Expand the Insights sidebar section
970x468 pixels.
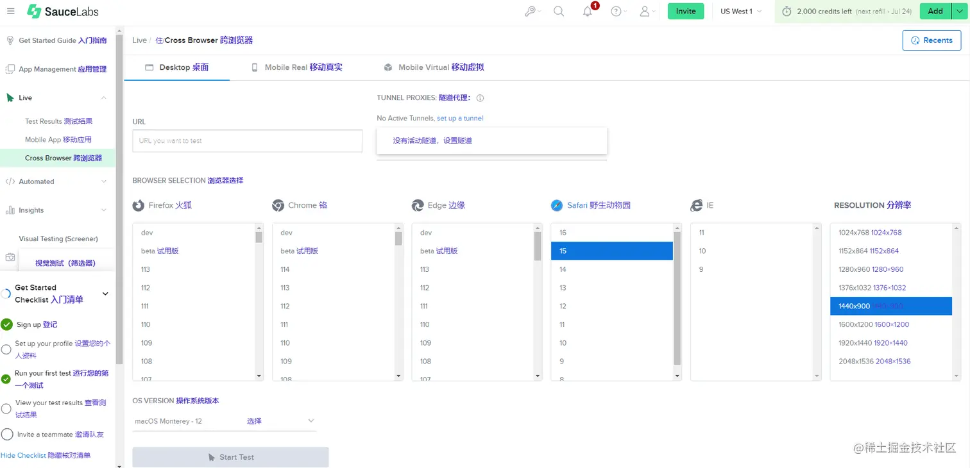click(x=104, y=210)
